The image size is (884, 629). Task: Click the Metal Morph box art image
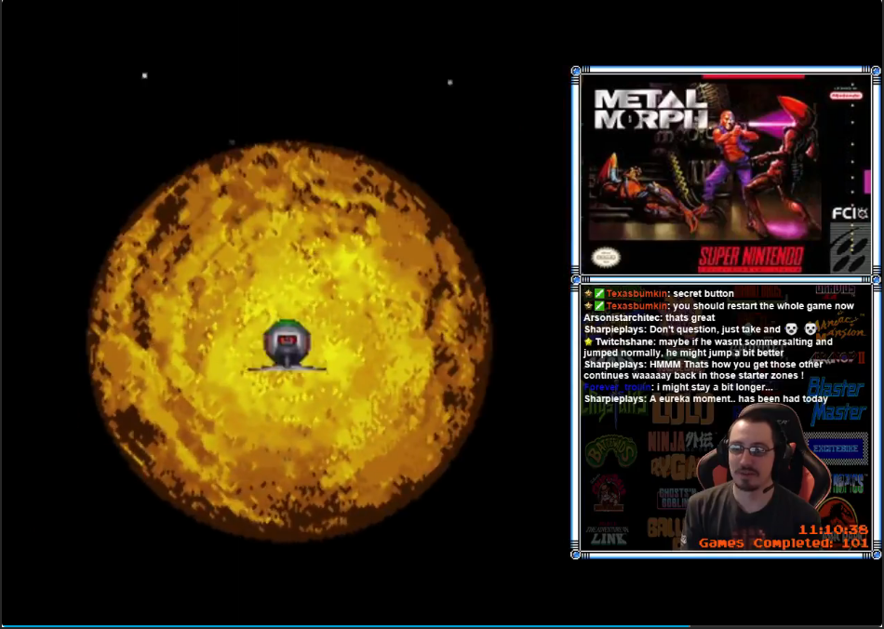click(725, 174)
